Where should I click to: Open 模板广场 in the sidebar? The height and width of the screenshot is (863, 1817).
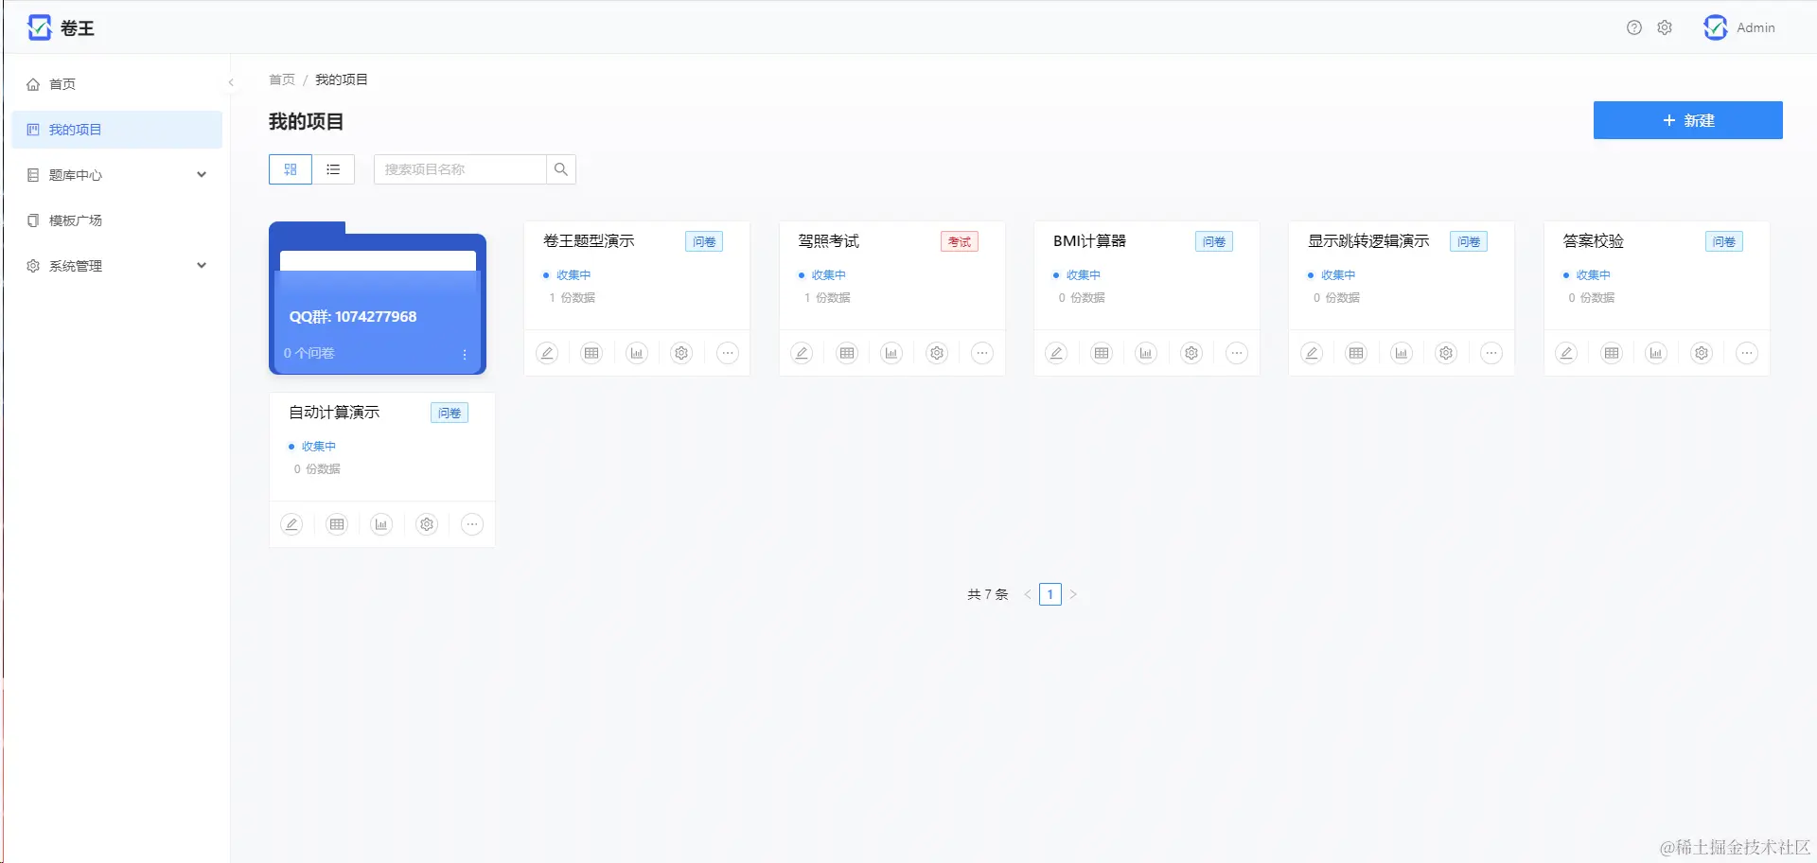117,220
